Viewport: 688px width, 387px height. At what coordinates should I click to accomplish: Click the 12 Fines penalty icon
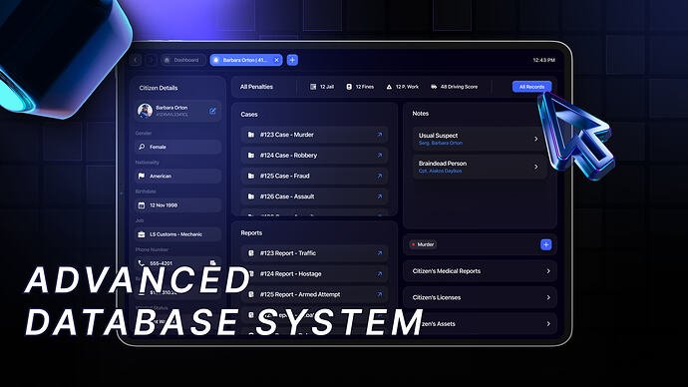[349, 87]
